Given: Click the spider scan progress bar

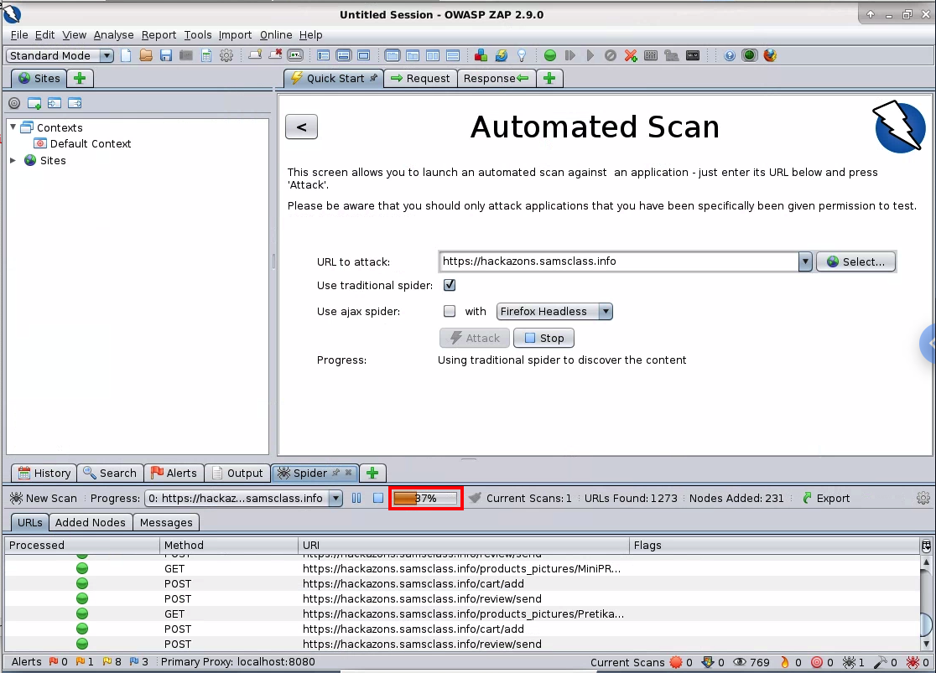Looking at the screenshot, I should 426,498.
